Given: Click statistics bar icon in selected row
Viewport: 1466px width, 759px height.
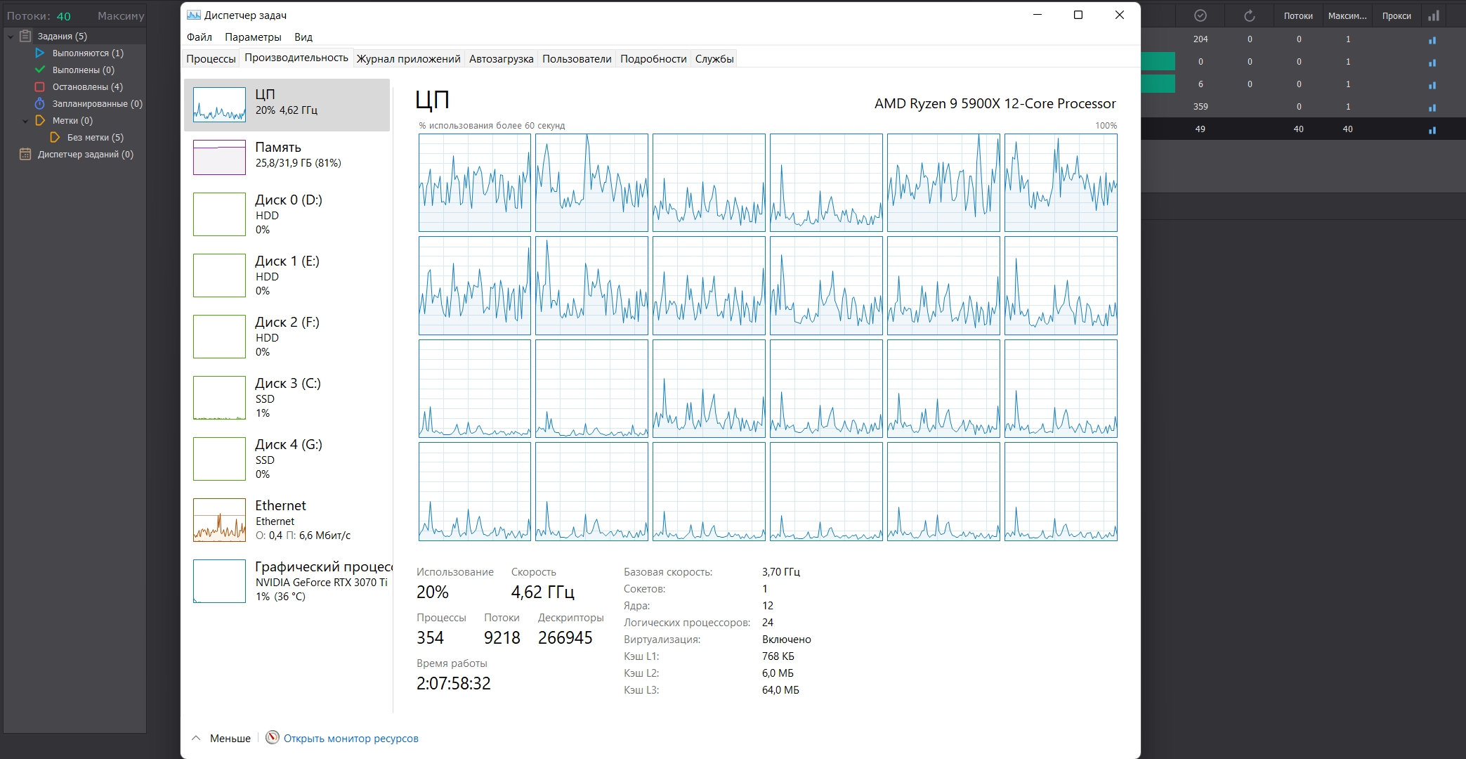Looking at the screenshot, I should (1432, 129).
